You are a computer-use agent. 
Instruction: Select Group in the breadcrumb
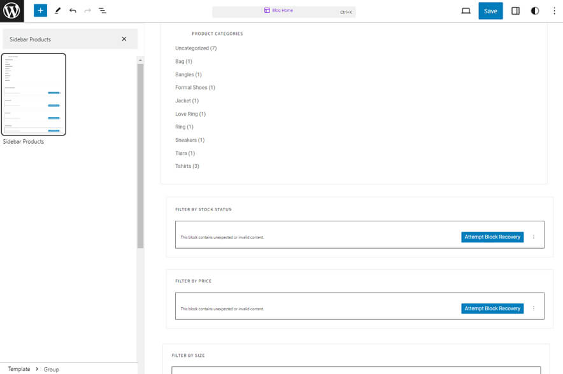51,369
